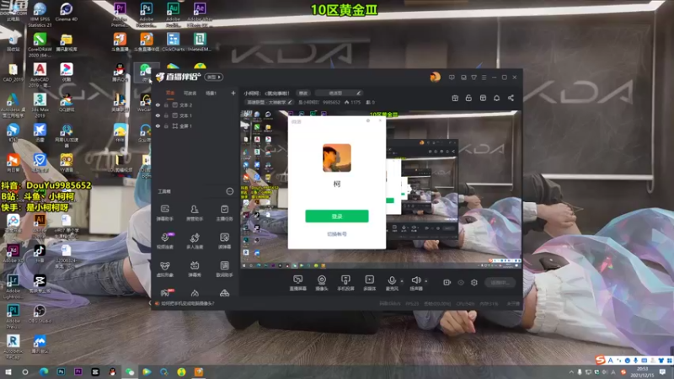Click the profile avatar in the login dialog
Screen dimensions: 674x379
click(337, 157)
